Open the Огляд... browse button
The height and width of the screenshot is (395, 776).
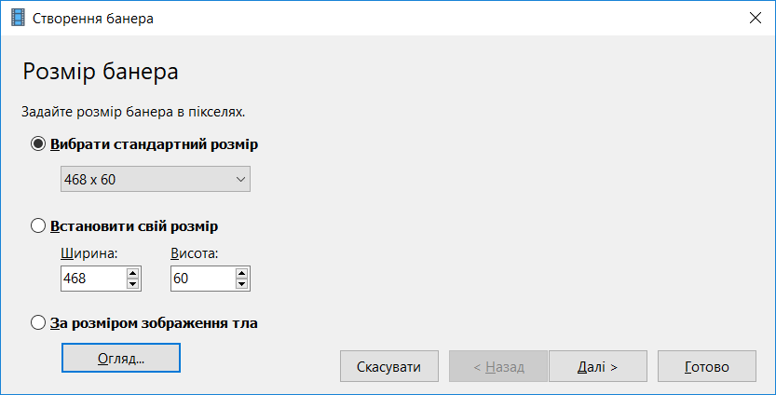point(121,358)
